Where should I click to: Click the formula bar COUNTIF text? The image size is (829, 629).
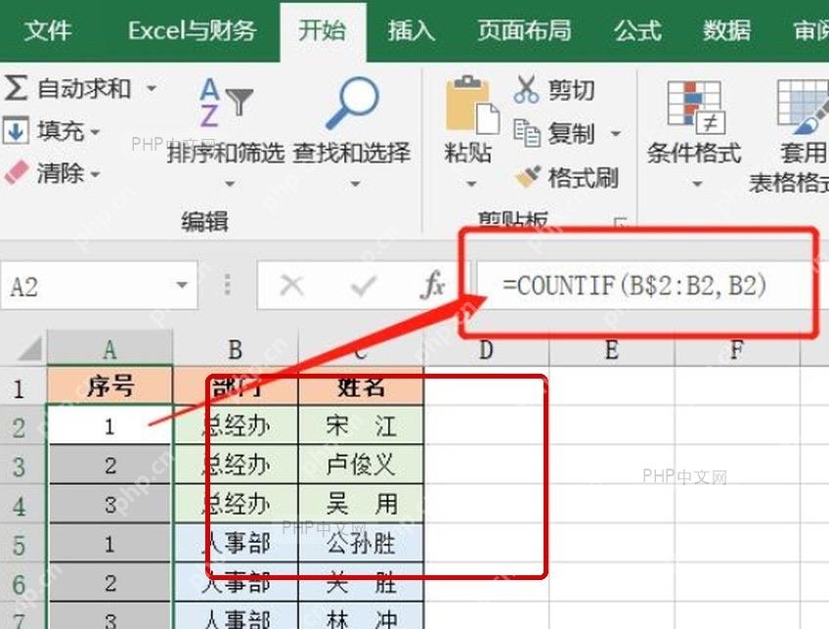click(634, 285)
